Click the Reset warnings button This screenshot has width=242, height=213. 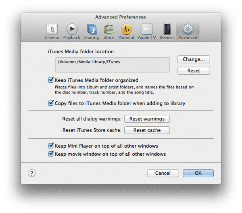pyautogui.click(x=147, y=119)
